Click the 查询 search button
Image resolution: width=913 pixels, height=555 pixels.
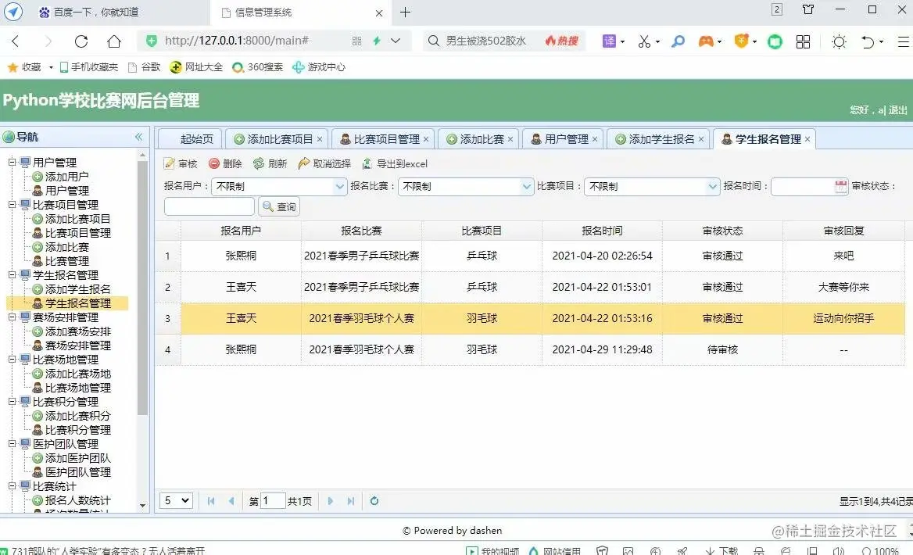(279, 206)
